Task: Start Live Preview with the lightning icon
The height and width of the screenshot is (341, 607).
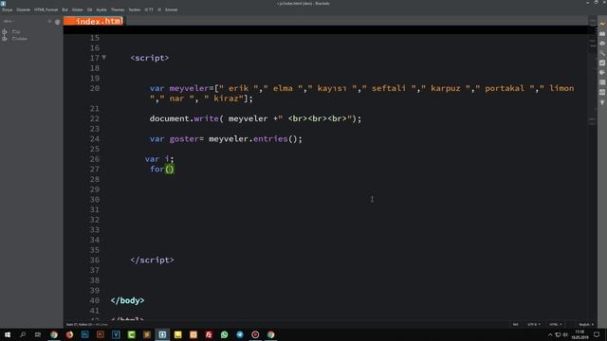Action: (602, 24)
